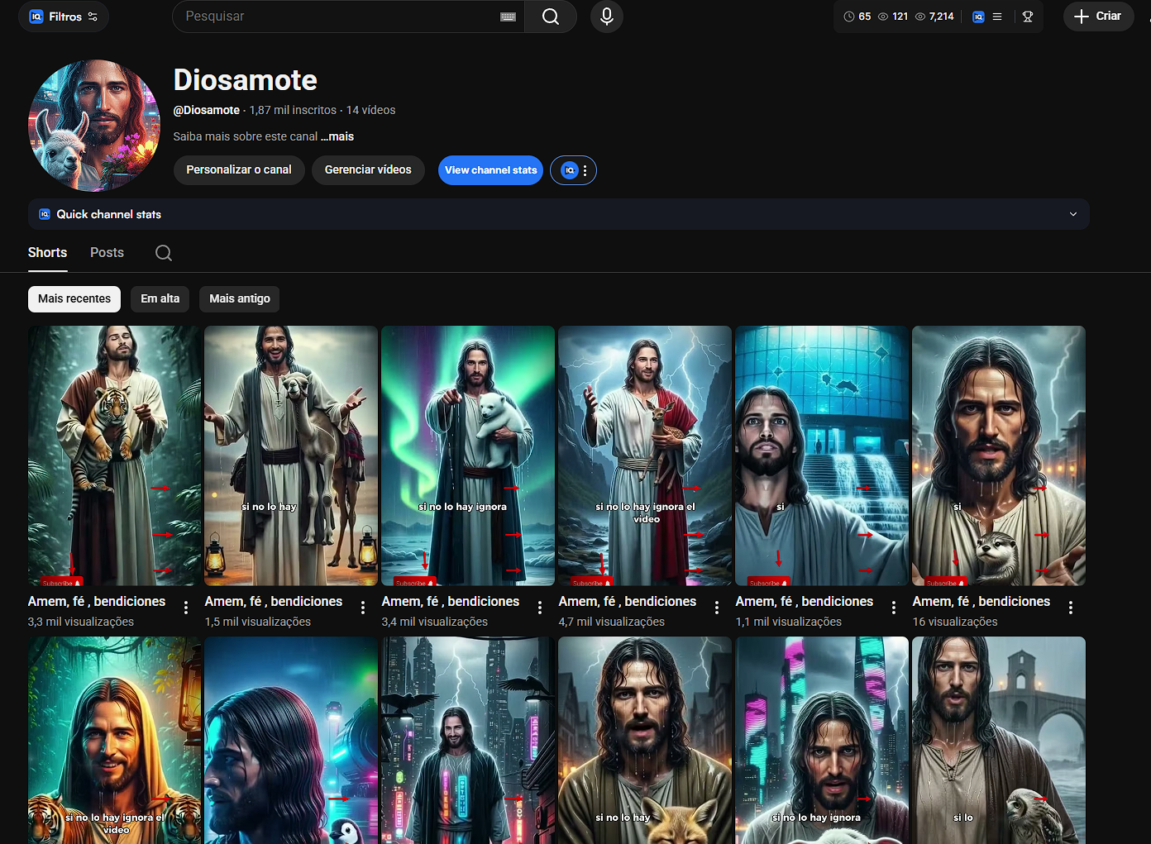Open options for the 3,4 mil visualizações Short
Image resolution: width=1151 pixels, height=844 pixels.
[x=540, y=608]
